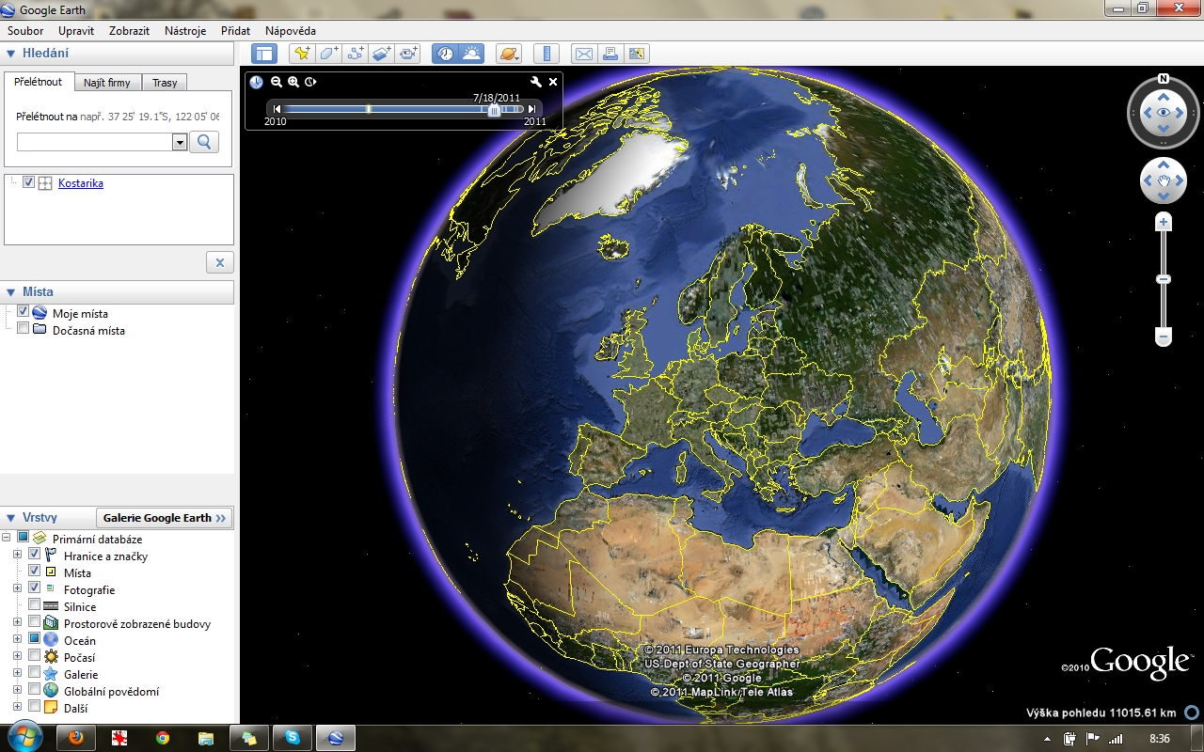
Task: Open the planet switcher (Saturn icon)
Action: 509,54
